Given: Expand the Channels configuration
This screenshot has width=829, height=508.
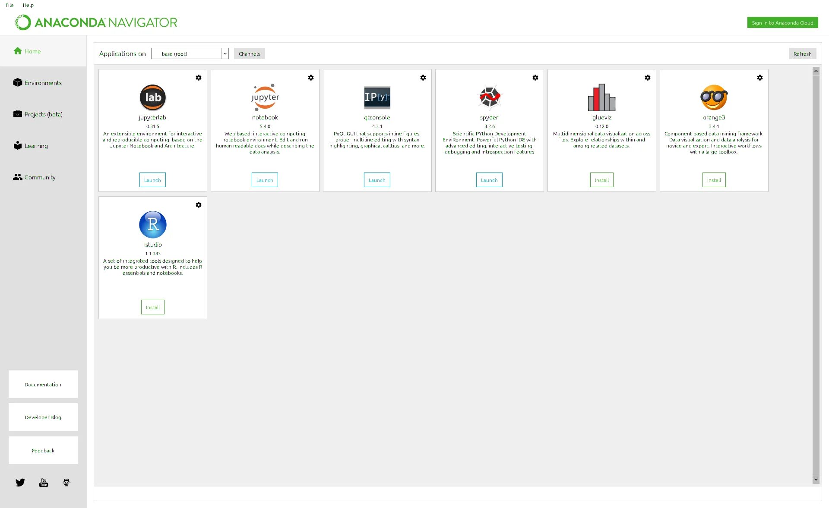Looking at the screenshot, I should (249, 53).
